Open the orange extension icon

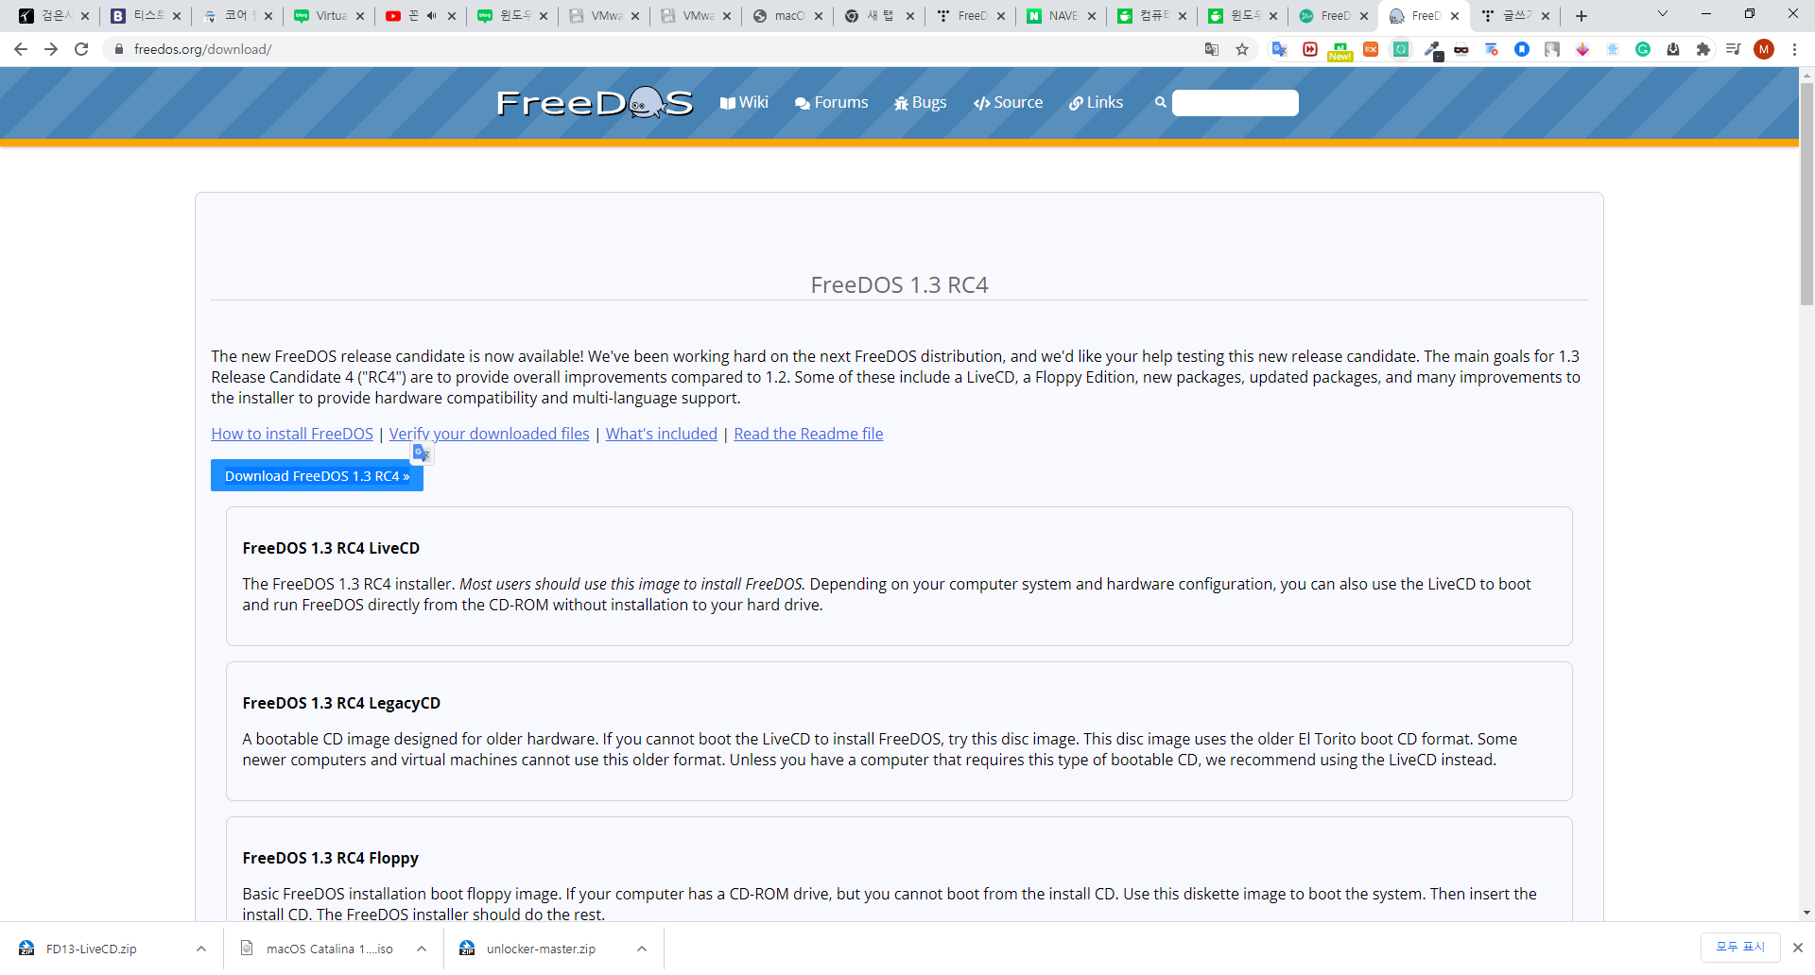(x=1371, y=49)
